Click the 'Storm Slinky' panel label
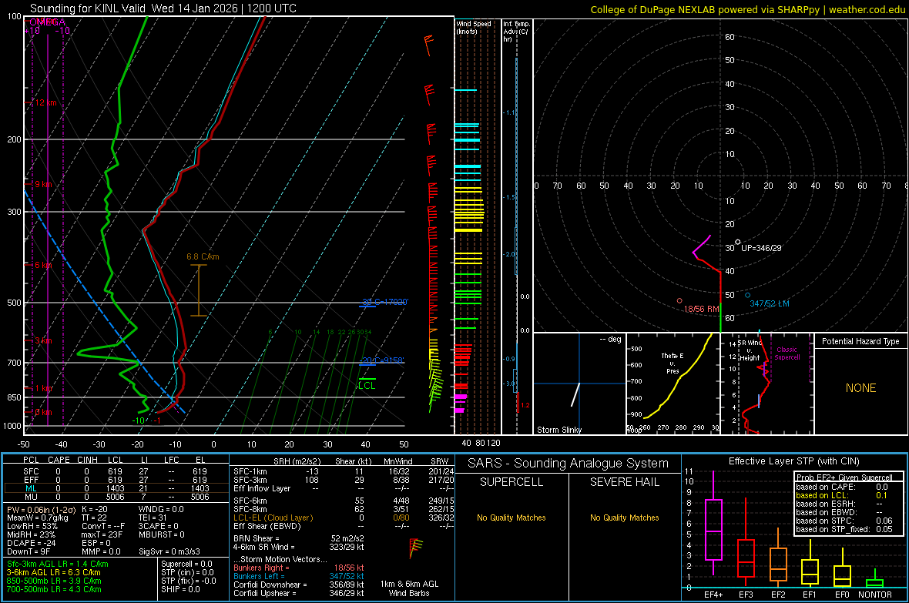This screenshot has width=909, height=603. coord(558,430)
